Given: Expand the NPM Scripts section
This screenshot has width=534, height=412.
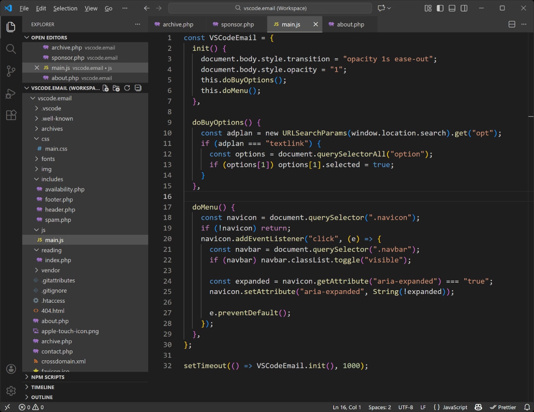Looking at the screenshot, I should click(48, 377).
